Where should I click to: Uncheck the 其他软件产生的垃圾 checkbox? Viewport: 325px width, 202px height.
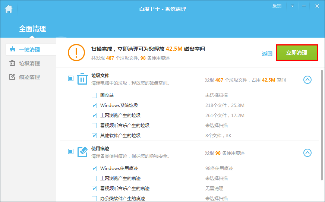point(94,136)
